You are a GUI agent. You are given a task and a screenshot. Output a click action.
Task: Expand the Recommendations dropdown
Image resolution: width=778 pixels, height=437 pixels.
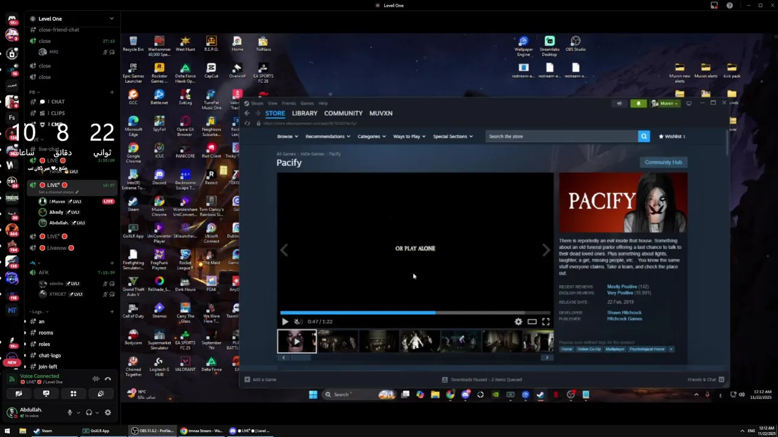(x=328, y=137)
